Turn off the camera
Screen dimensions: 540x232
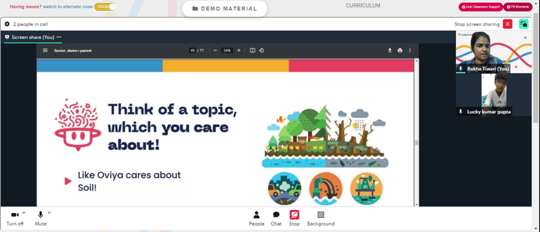(x=15, y=215)
